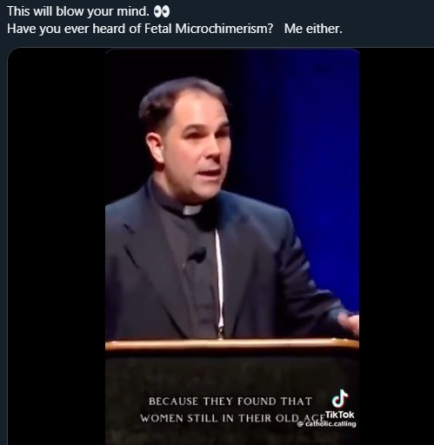Click the blue curtain background
The image size is (434, 445).
[x=319, y=174]
